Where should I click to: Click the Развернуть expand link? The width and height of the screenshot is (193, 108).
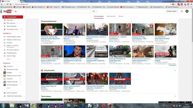172,65
